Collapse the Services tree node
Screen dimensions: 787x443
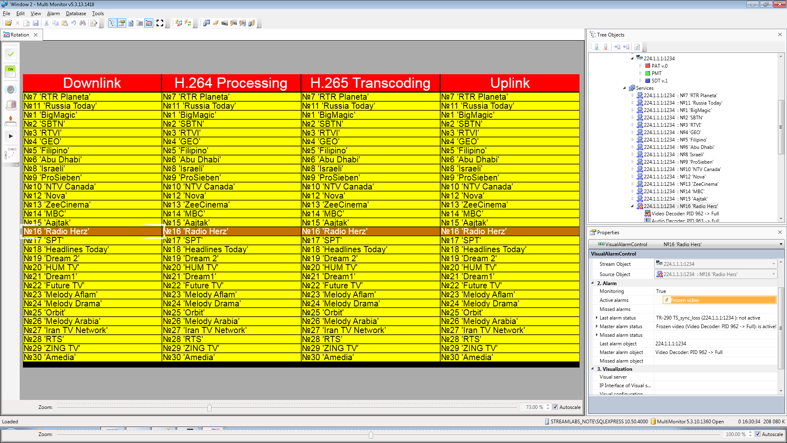[624, 88]
